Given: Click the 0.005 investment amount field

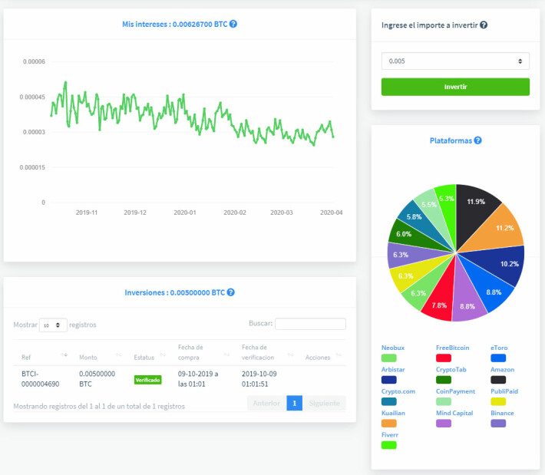Looking at the screenshot, I should (455, 61).
